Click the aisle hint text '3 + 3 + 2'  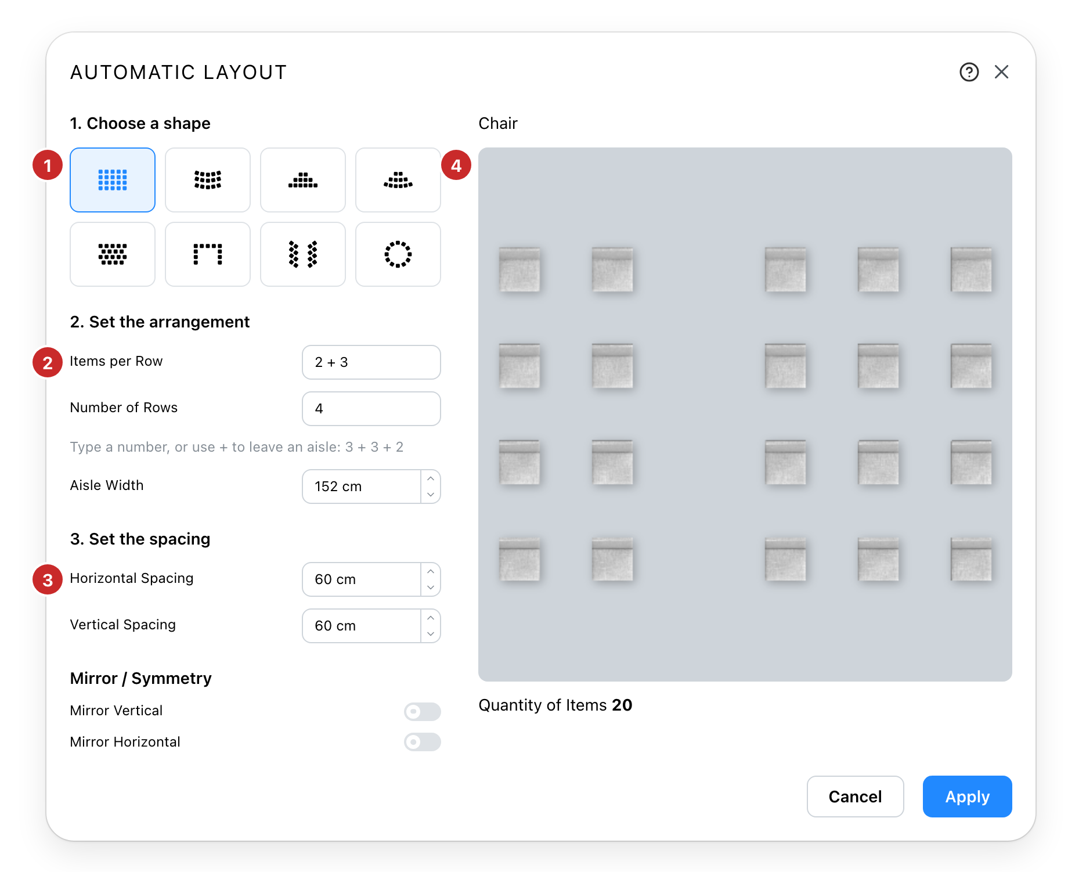pyautogui.click(x=374, y=447)
